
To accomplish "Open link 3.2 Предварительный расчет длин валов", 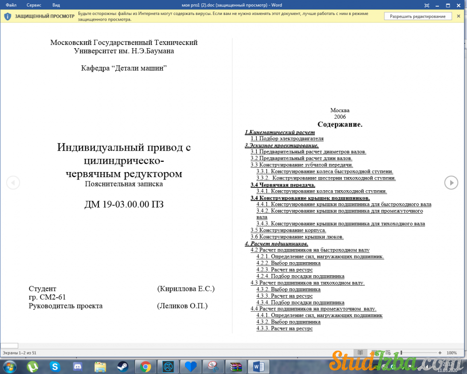I will click(301, 158).
